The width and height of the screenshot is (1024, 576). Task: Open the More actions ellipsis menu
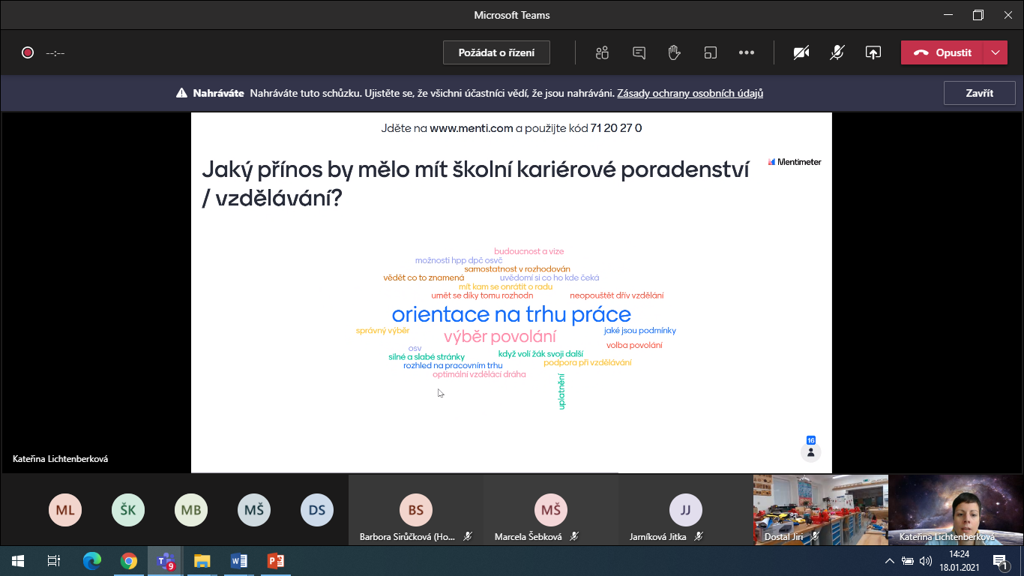(746, 52)
